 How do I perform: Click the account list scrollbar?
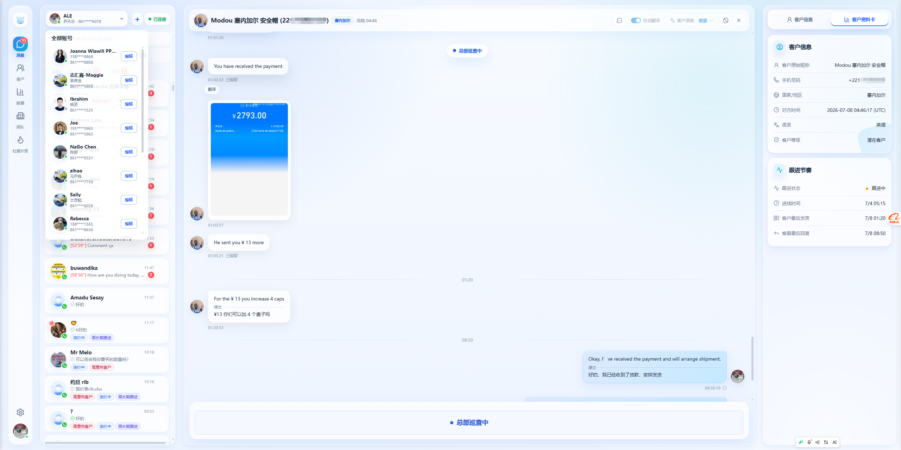142,101
